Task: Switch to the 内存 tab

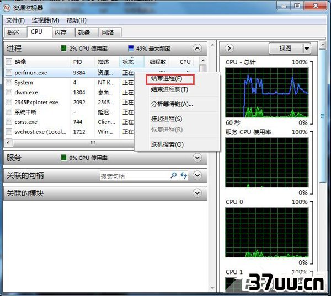Action: point(63,33)
